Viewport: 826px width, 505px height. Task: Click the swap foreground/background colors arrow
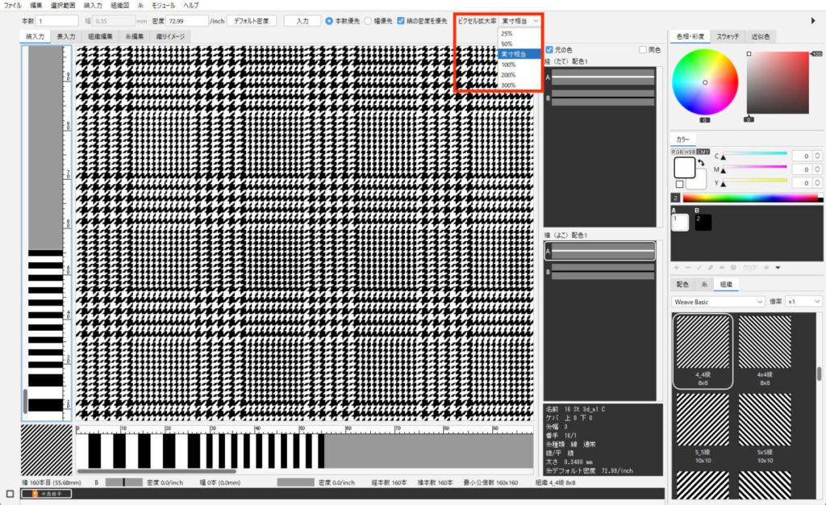coord(703,163)
